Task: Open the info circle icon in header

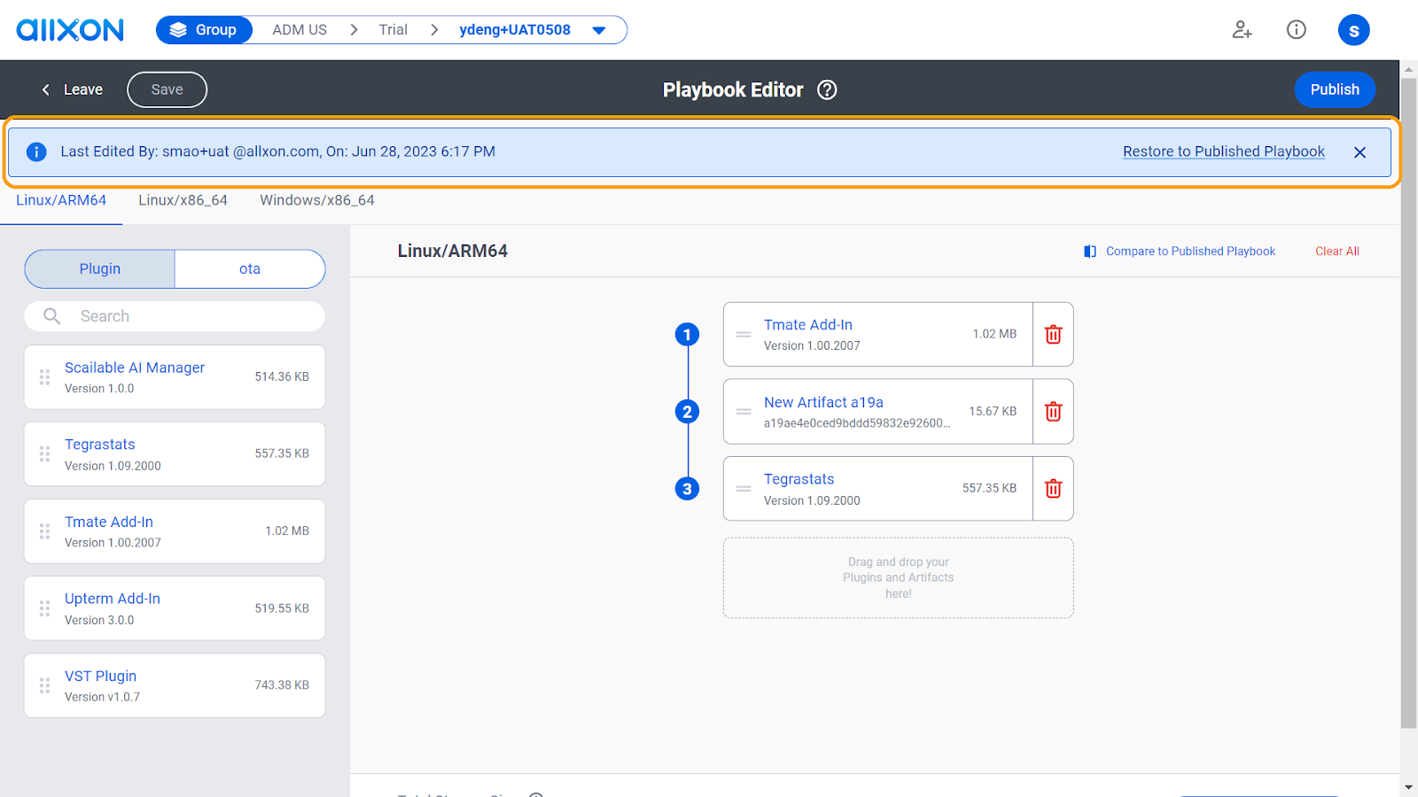Action: click(x=1297, y=30)
